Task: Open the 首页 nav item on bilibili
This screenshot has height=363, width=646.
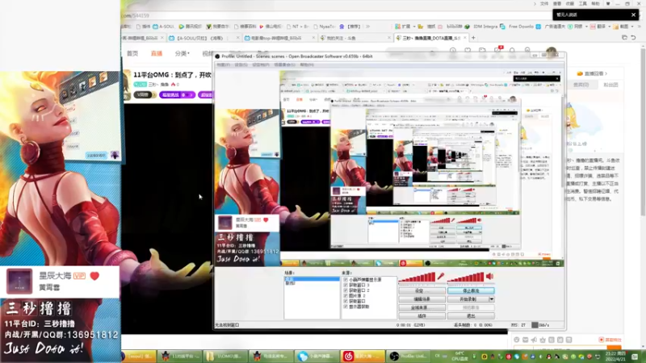Action: coord(132,53)
